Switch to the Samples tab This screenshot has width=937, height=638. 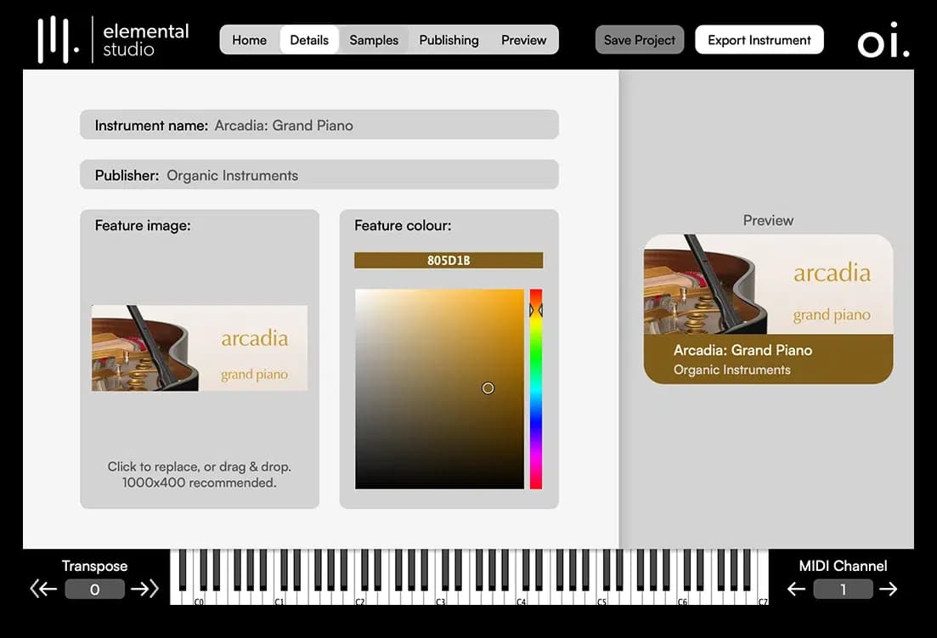[x=374, y=40]
